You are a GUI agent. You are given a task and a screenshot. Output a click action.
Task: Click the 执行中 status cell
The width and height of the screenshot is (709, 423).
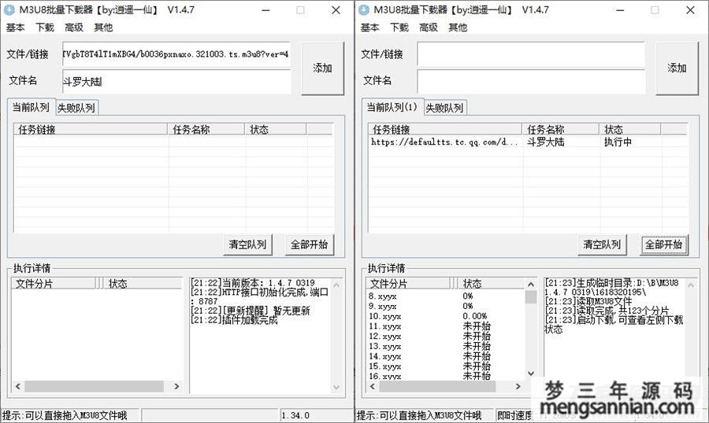click(618, 142)
